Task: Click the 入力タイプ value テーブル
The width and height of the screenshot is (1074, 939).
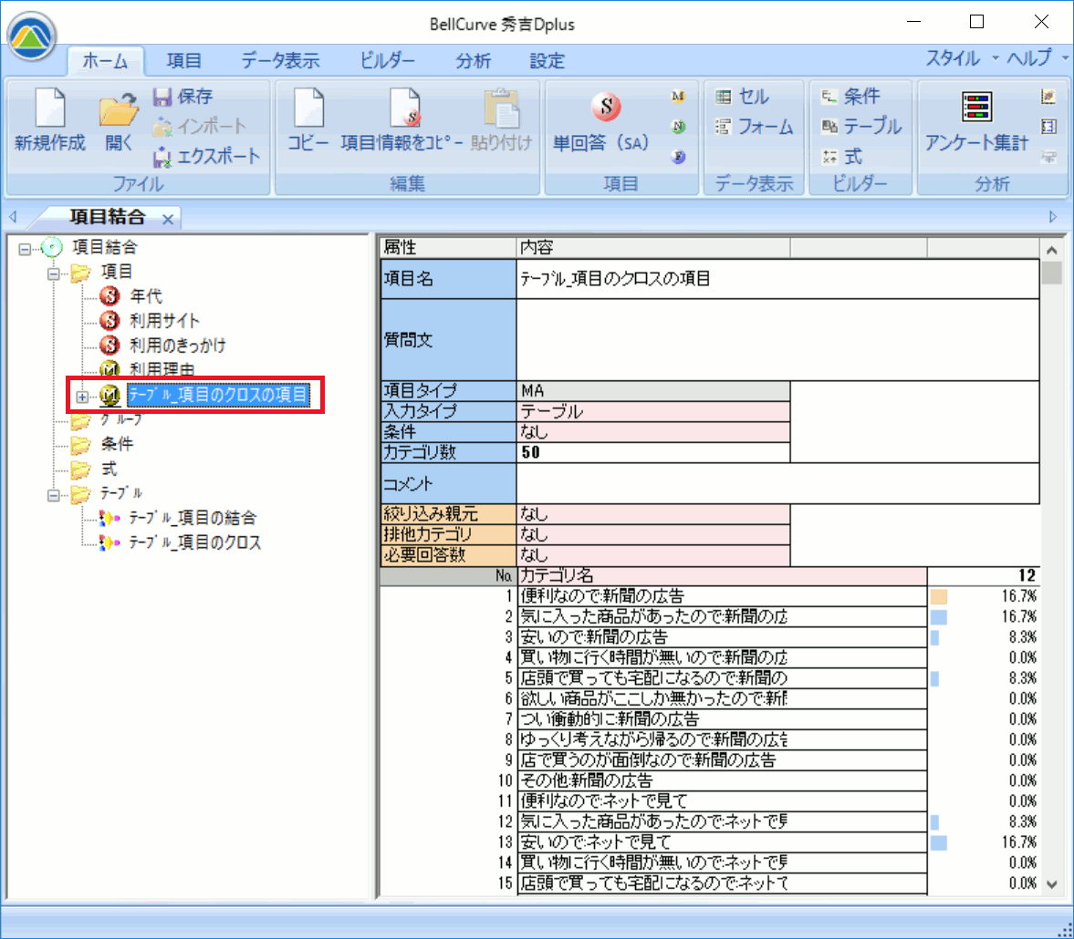Action: [652, 411]
